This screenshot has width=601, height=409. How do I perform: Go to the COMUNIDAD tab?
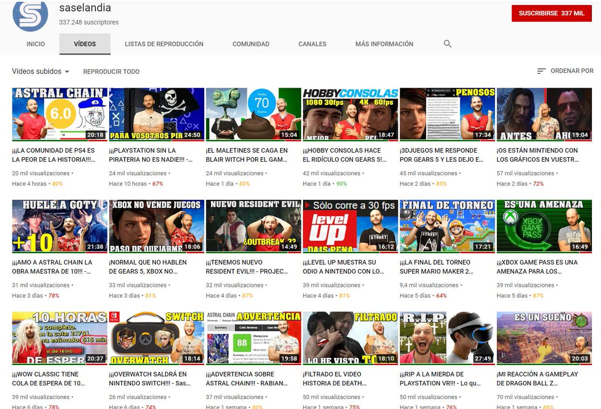[251, 44]
